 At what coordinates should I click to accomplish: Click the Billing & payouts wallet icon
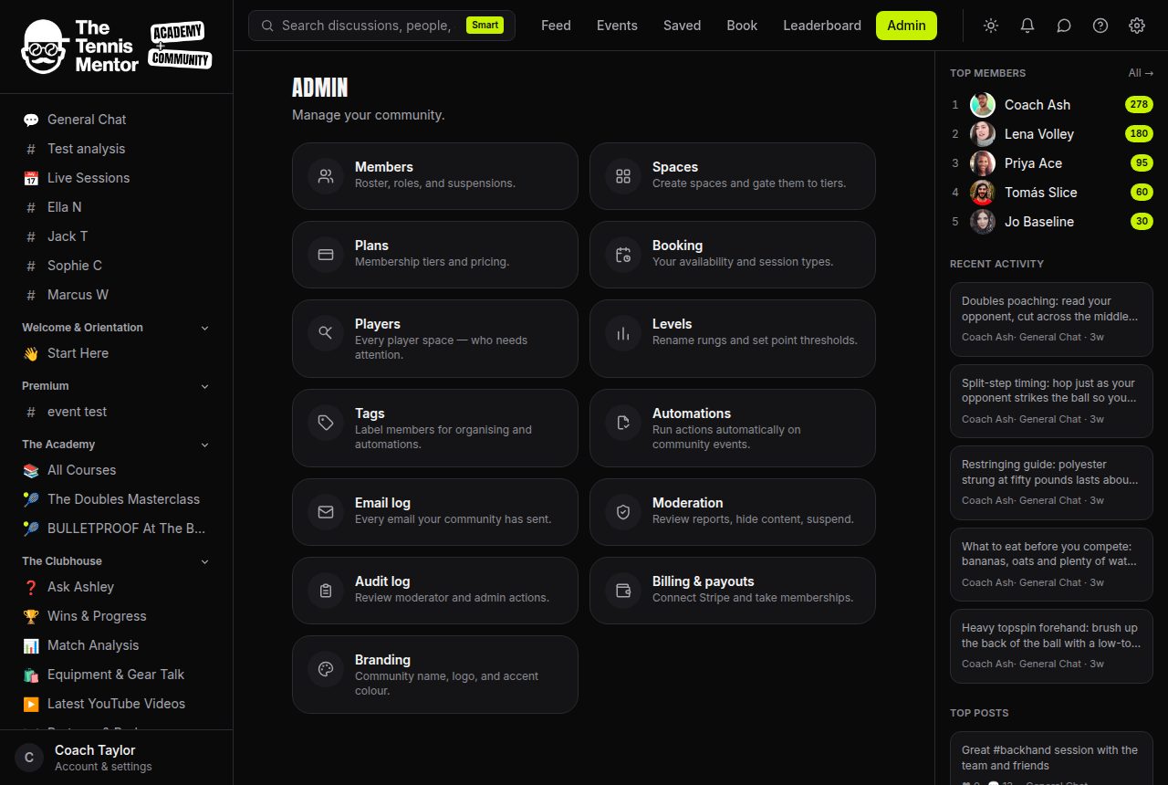click(623, 591)
